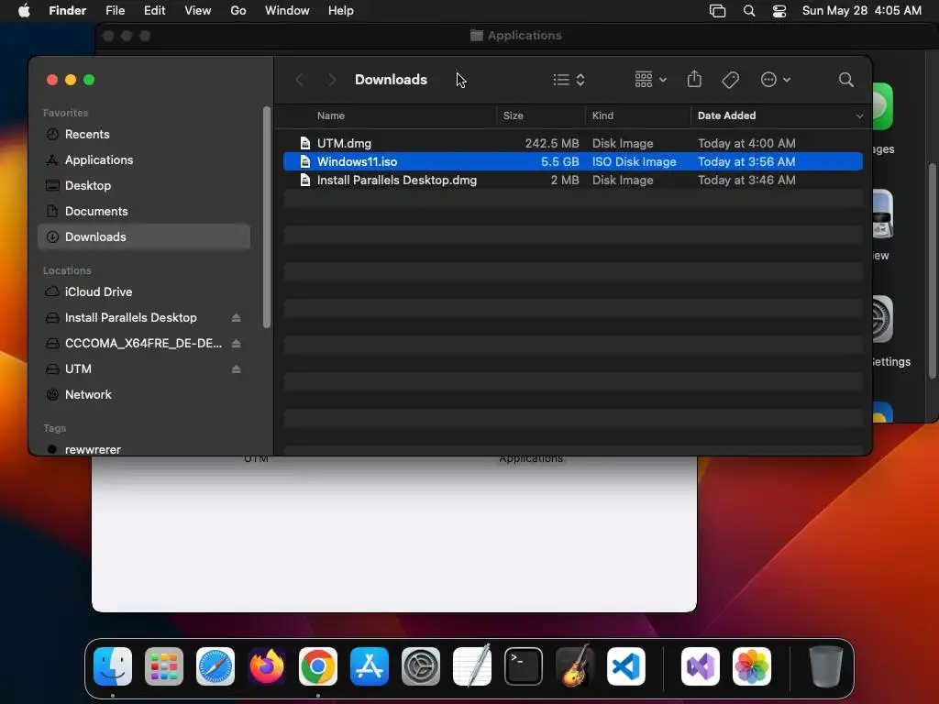Select the UTM.dmg file
This screenshot has width=939, height=704.
[x=572, y=143]
